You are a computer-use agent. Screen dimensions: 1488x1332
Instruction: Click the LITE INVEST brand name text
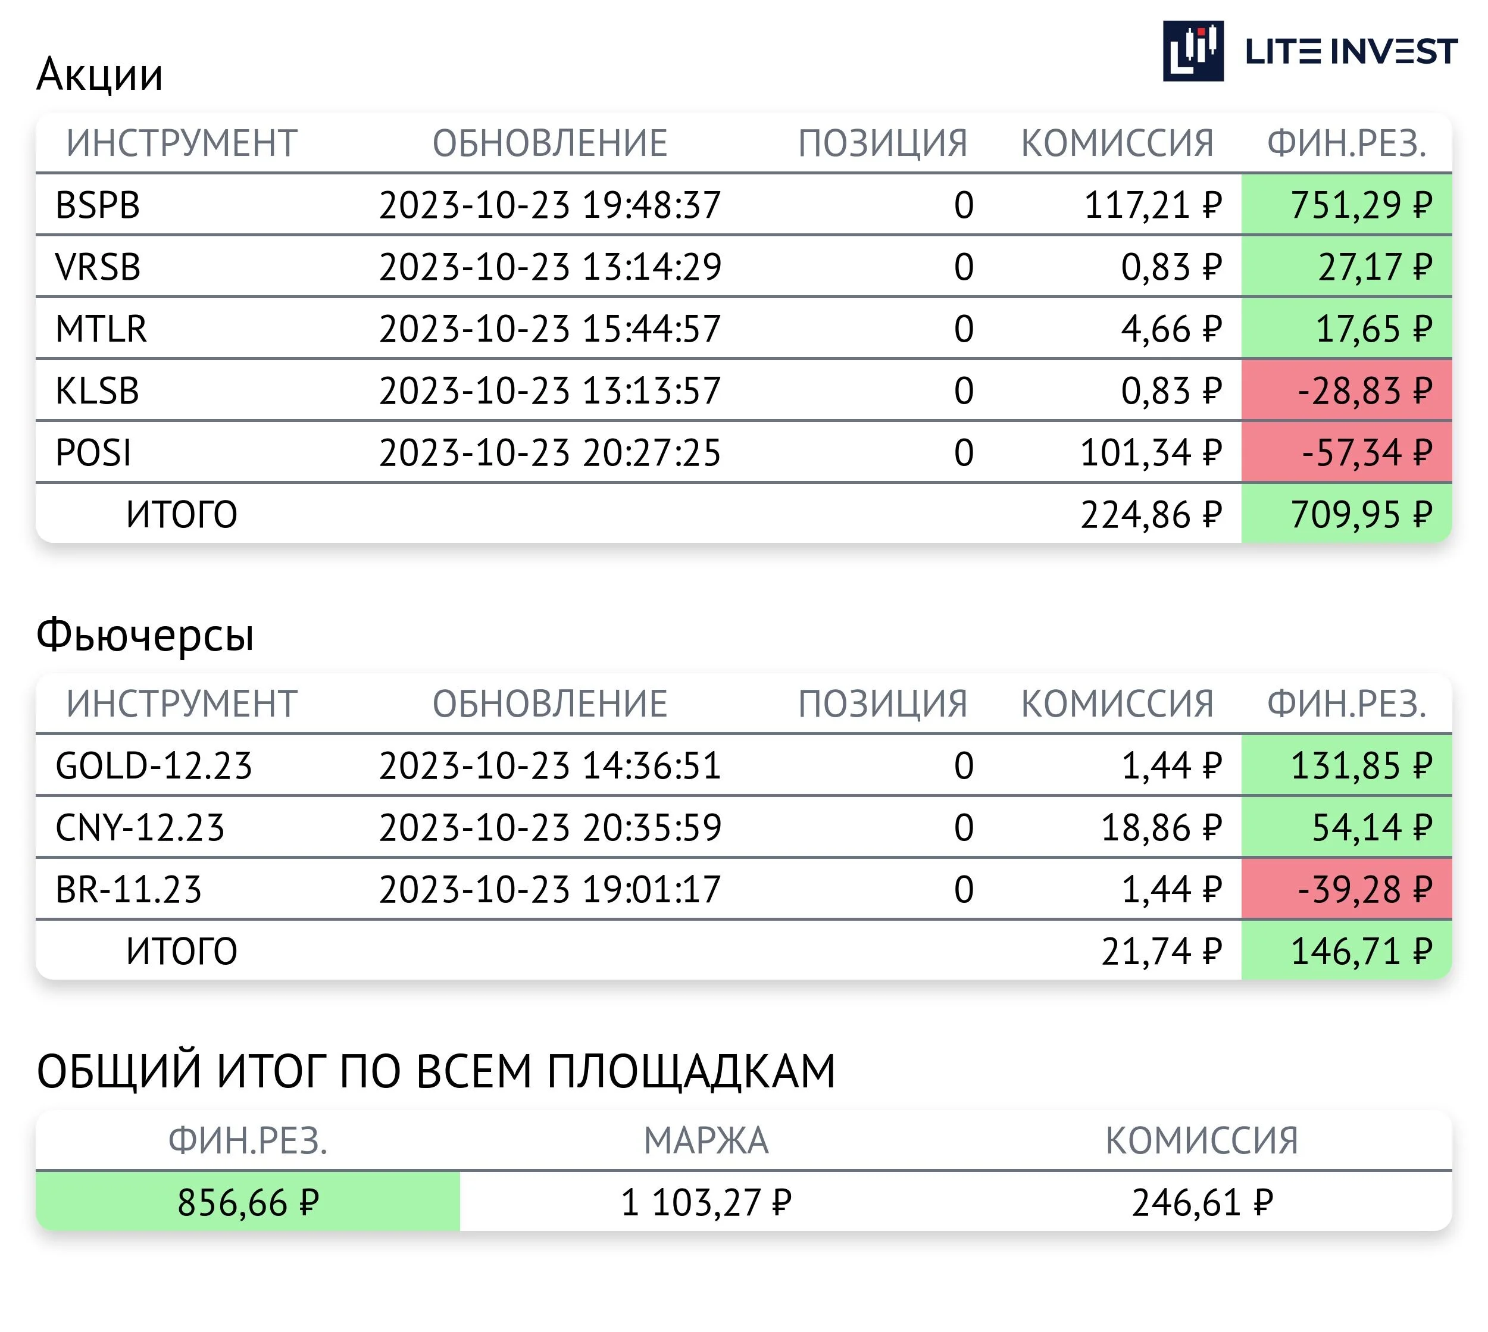click(1351, 51)
